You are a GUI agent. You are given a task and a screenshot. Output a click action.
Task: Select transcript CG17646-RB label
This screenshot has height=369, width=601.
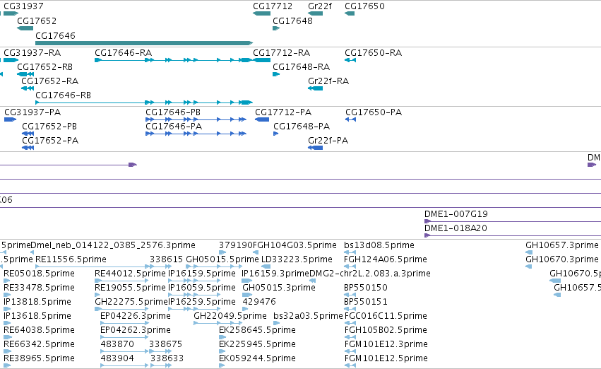pyautogui.click(x=64, y=95)
